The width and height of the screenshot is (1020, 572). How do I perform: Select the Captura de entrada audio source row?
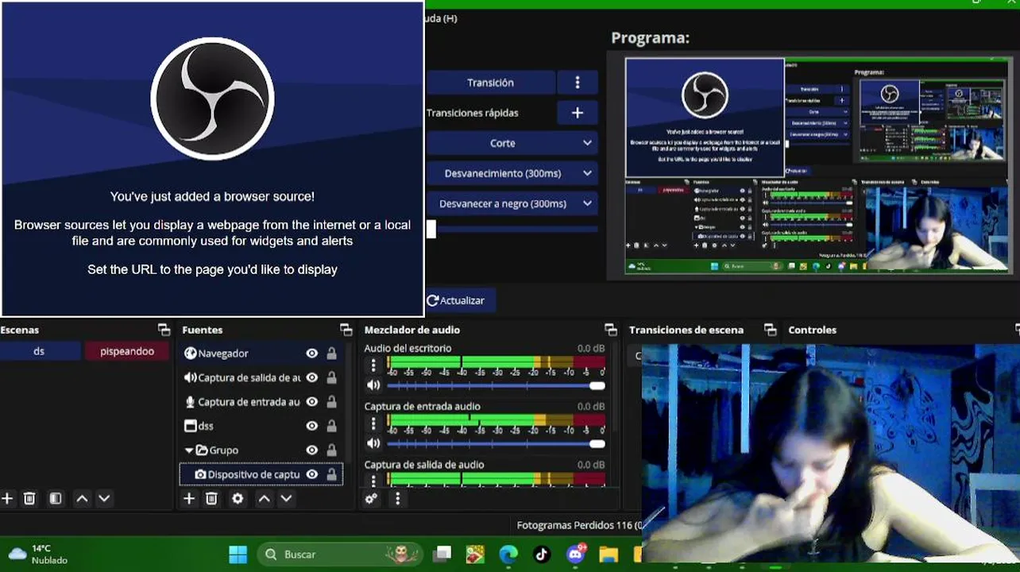click(261, 402)
